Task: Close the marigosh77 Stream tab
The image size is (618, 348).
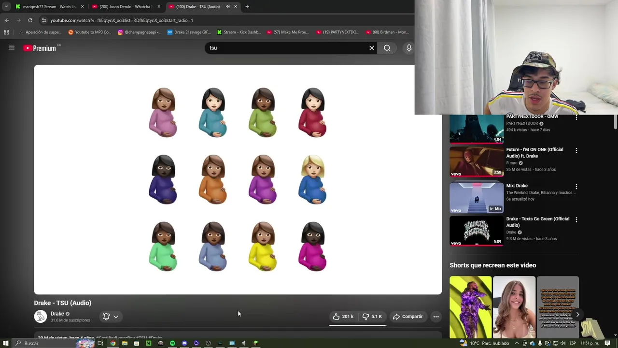Action: [82, 7]
